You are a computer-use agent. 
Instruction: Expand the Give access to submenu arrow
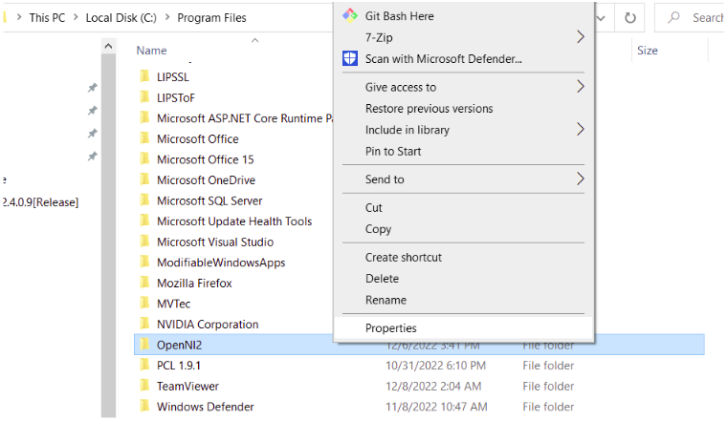point(580,87)
